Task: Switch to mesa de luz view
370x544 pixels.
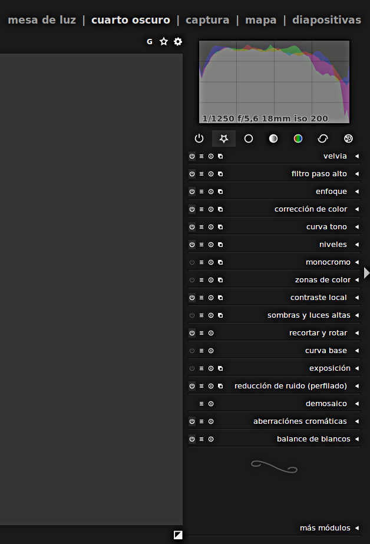Action: coord(42,20)
